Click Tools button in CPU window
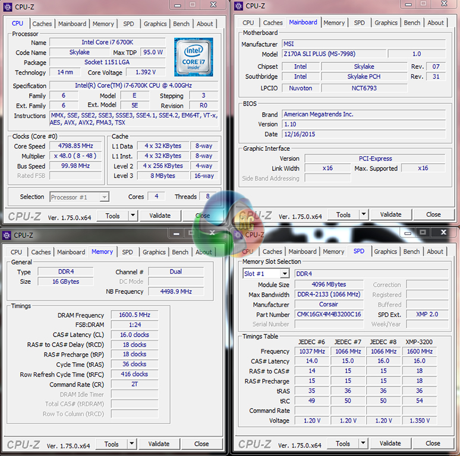This screenshot has height=456, width=460. pos(113,216)
